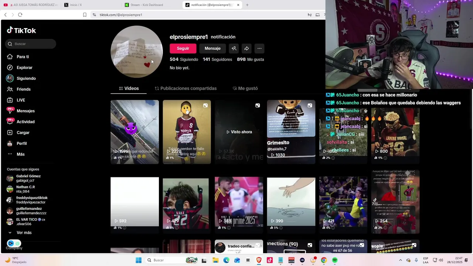Open the 504 Siguiendo list
This screenshot has width=473, height=266.
(184, 59)
